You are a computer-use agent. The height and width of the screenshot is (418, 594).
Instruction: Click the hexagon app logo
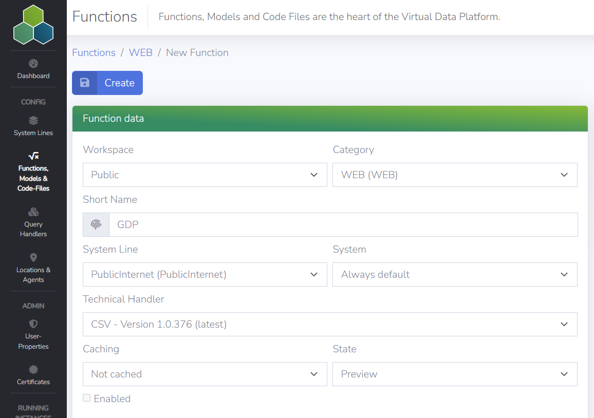(x=33, y=24)
